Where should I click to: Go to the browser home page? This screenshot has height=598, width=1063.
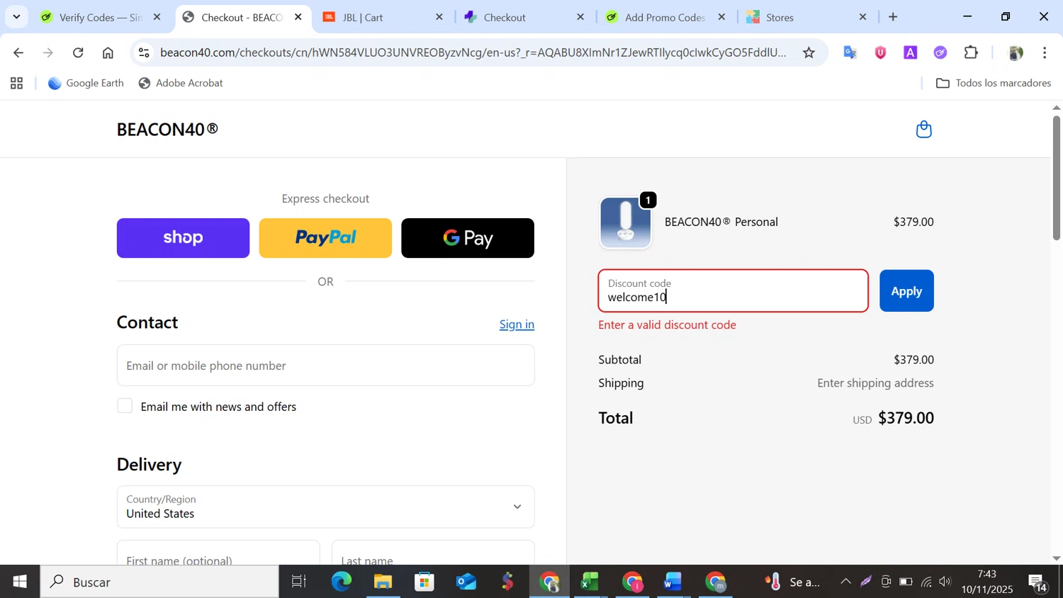pos(108,52)
